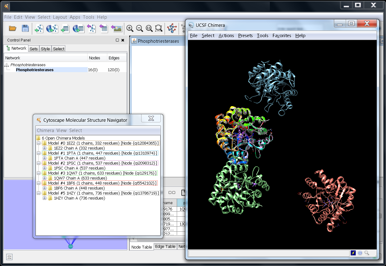
Task: Click Chimera's lightning bolt status icon
Action: pyautogui.click(x=353, y=253)
